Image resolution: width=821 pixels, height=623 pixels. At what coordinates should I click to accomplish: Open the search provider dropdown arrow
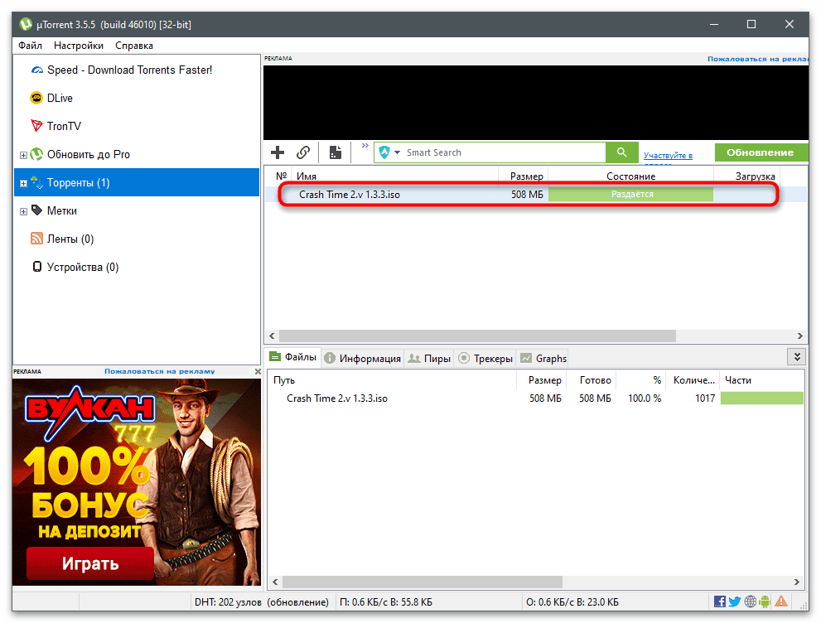pyautogui.click(x=398, y=153)
